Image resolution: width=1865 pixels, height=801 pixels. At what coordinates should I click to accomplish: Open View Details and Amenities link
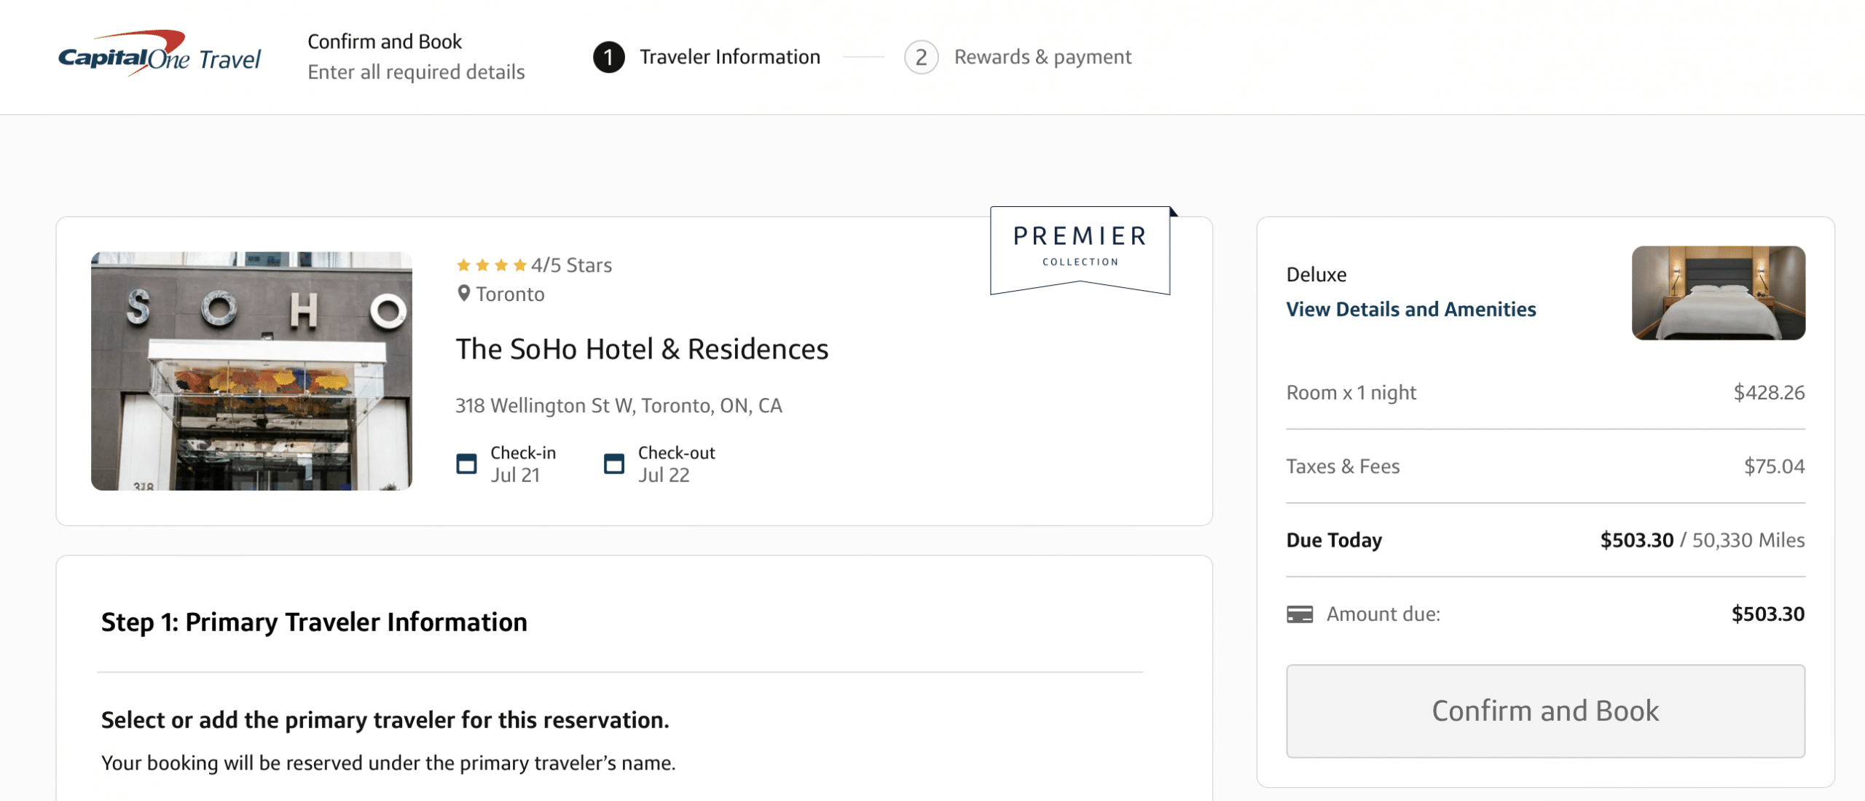click(x=1410, y=310)
